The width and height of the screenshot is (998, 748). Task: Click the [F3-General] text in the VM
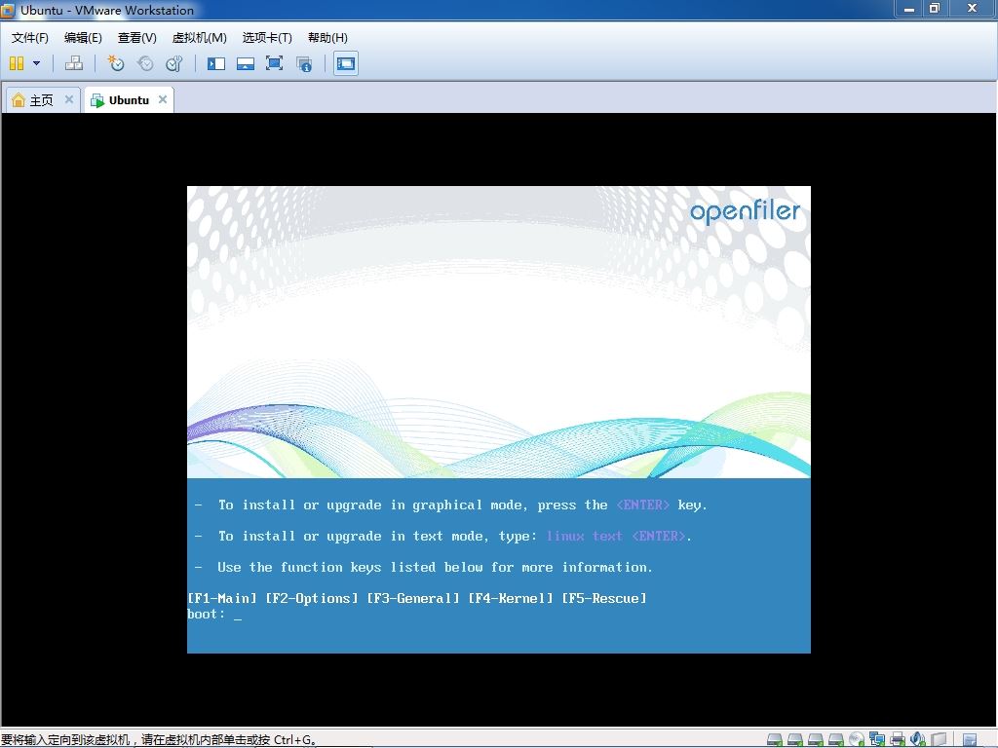point(413,598)
